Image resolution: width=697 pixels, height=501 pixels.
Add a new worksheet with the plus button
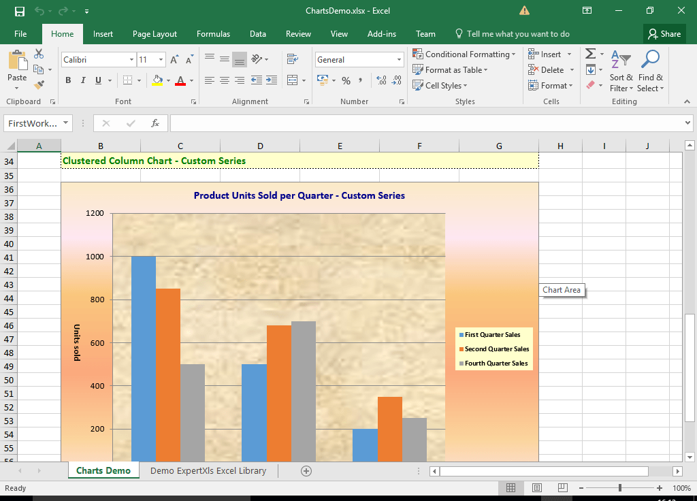(306, 470)
